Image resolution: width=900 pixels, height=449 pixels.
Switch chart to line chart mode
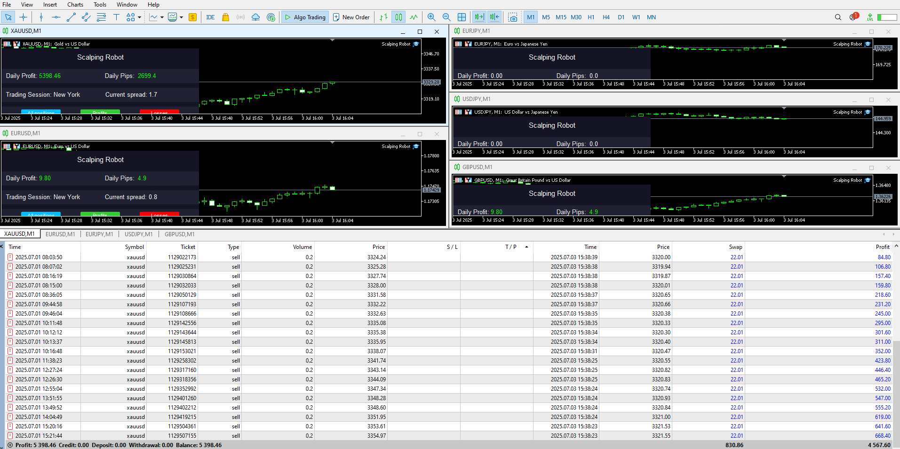click(414, 17)
